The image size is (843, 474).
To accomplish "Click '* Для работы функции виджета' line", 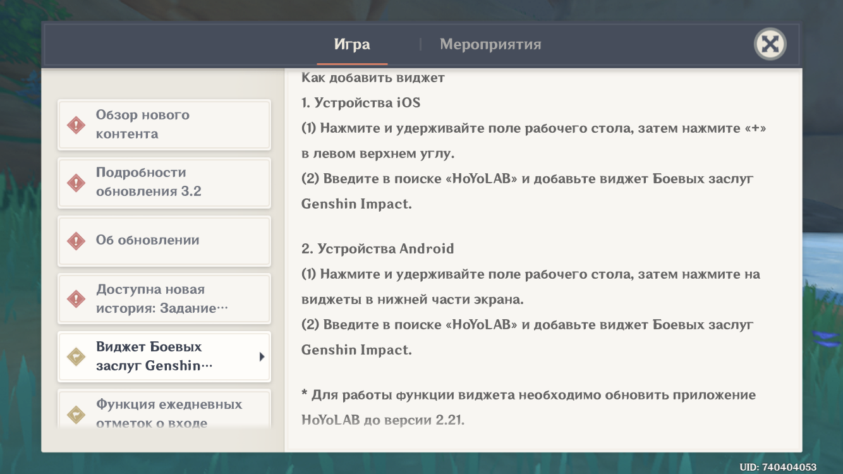I will click(529, 395).
